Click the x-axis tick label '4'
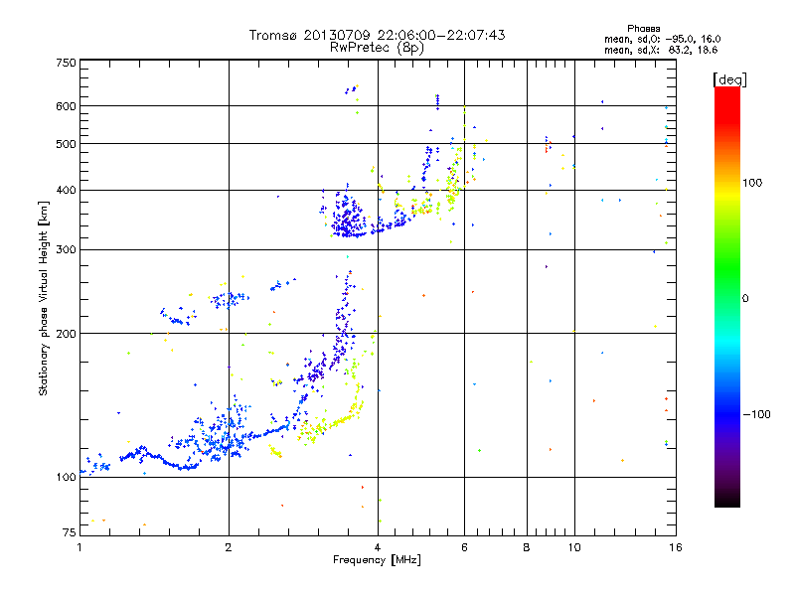The image size is (795, 596). click(378, 547)
